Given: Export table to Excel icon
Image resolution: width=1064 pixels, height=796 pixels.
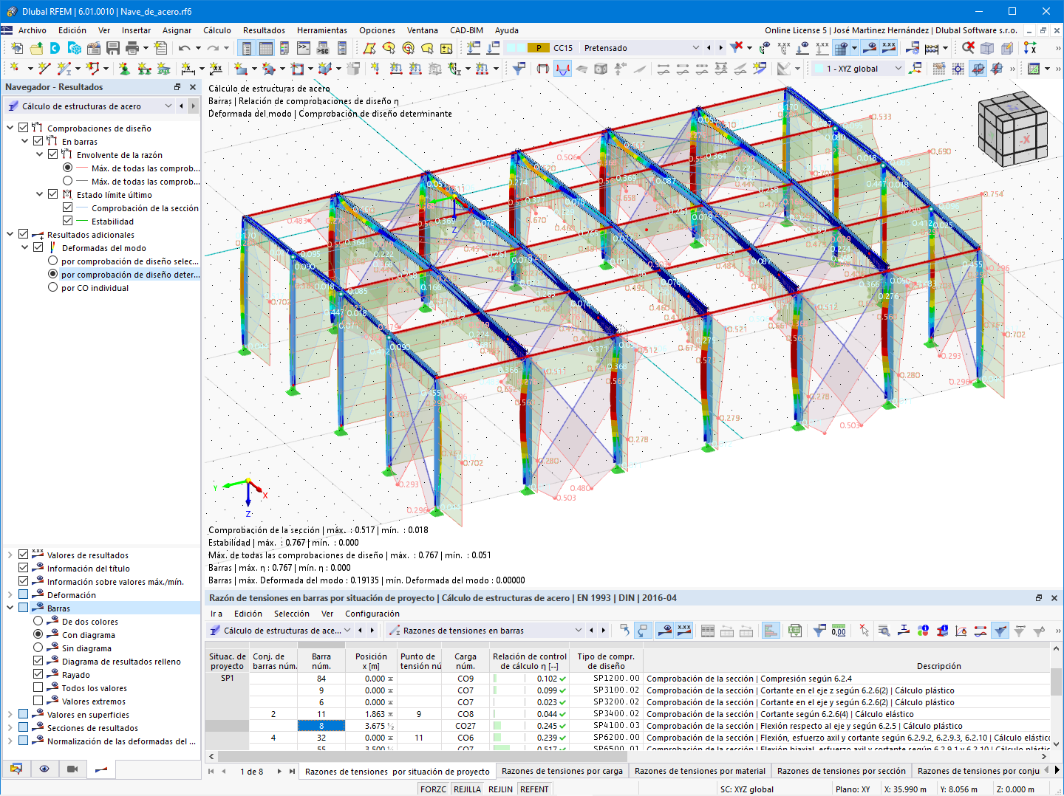Looking at the screenshot, I should 795,631.
